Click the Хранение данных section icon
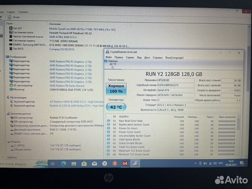 [8, 113]
